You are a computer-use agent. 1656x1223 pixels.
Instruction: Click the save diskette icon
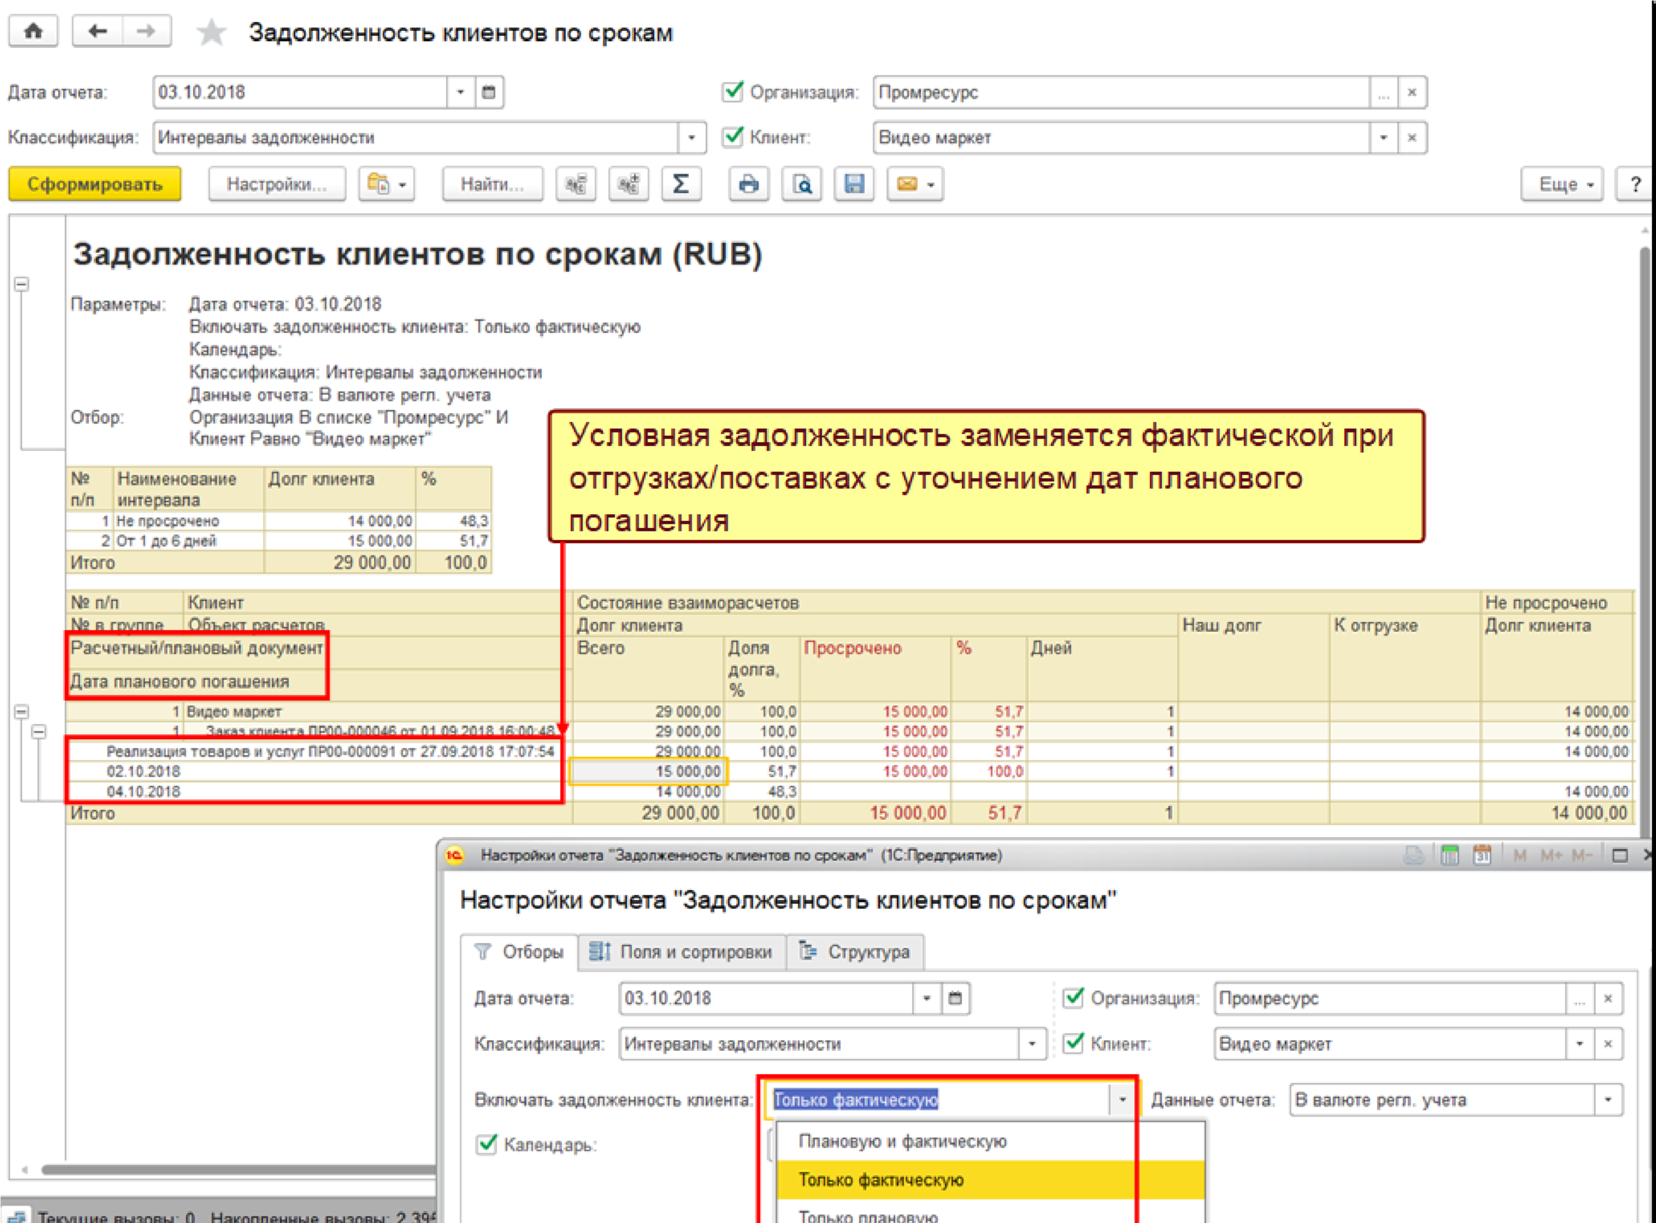tap(854, 184)
